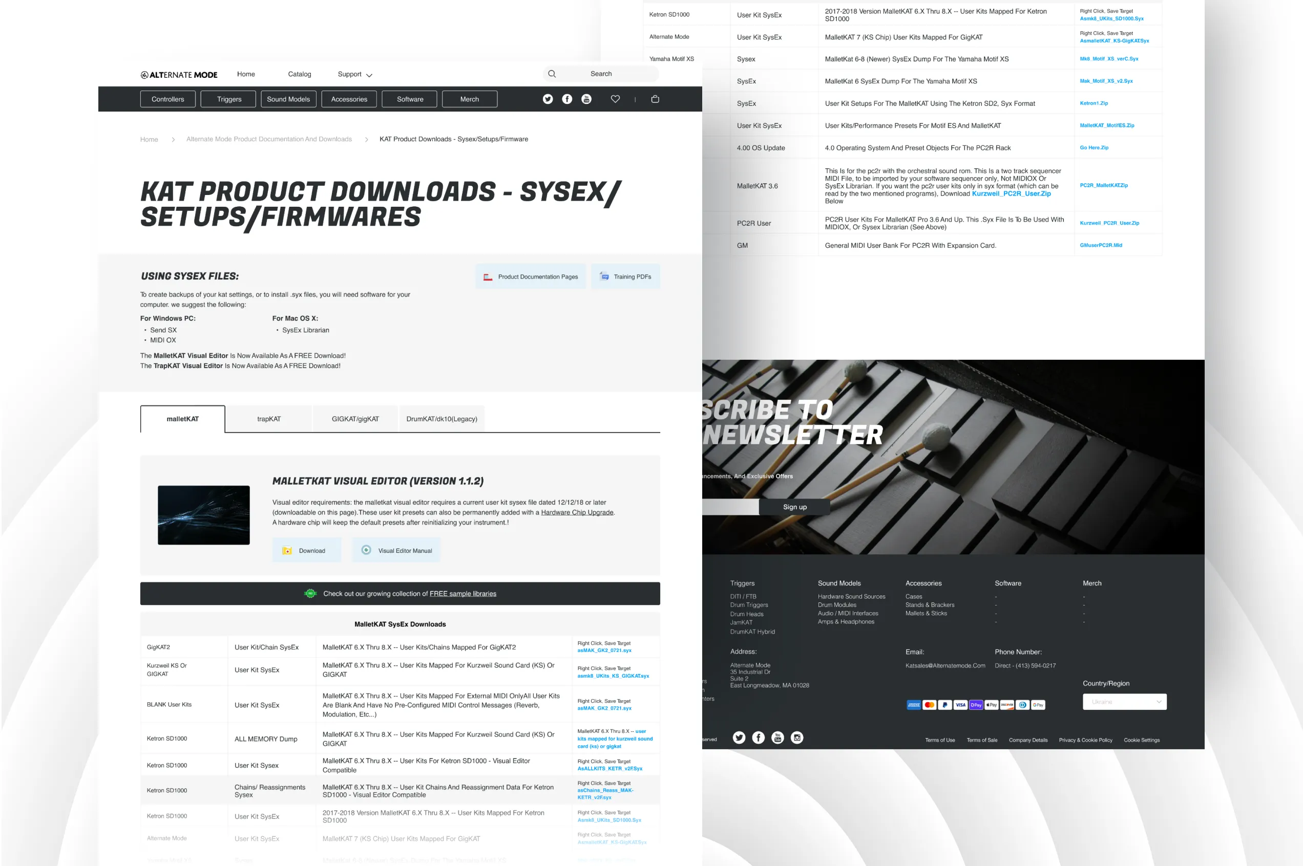Open the Country/Region Ukraine dropdown

tap(1124, 701)
